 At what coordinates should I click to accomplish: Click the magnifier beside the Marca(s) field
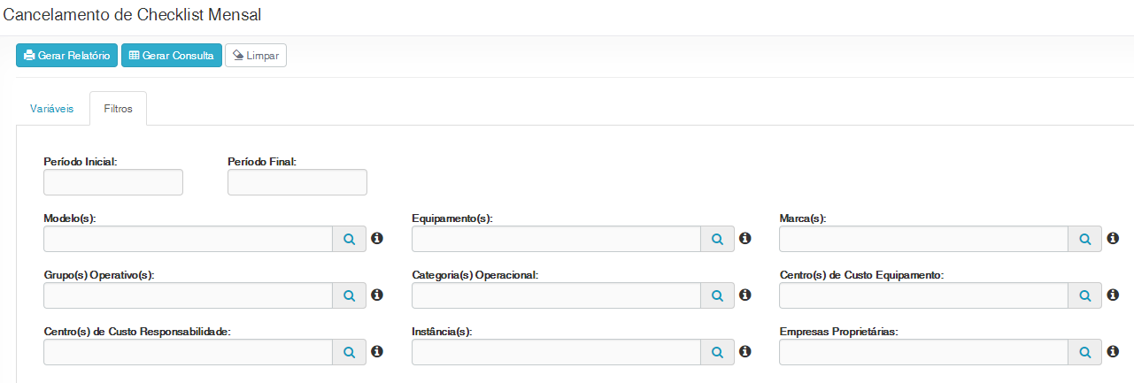coord(1085,239)
